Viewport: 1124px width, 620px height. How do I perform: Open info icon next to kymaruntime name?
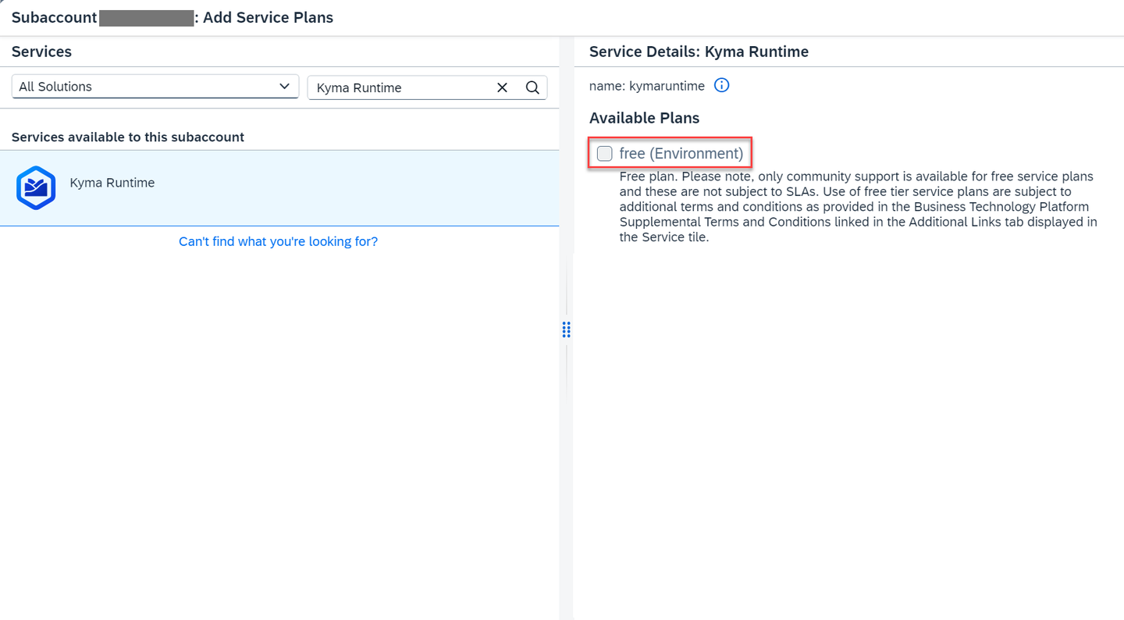pos(722,86)
